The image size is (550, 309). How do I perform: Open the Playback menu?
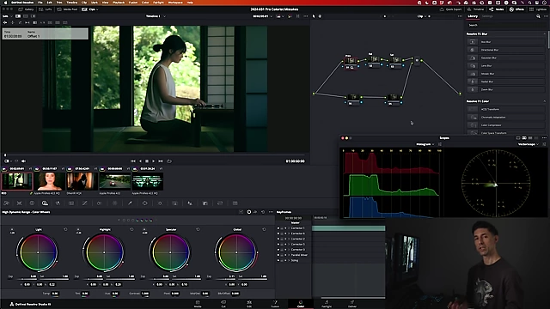(119, 3)
